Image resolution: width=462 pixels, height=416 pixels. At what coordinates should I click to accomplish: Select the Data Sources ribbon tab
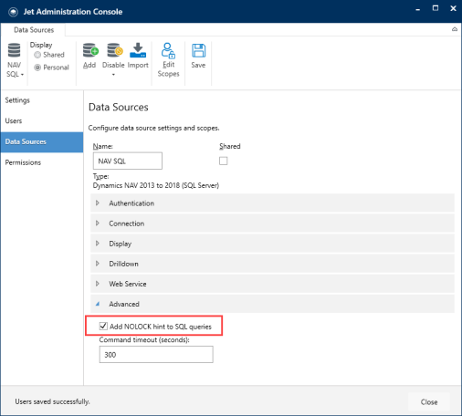(x=34, y=30)
